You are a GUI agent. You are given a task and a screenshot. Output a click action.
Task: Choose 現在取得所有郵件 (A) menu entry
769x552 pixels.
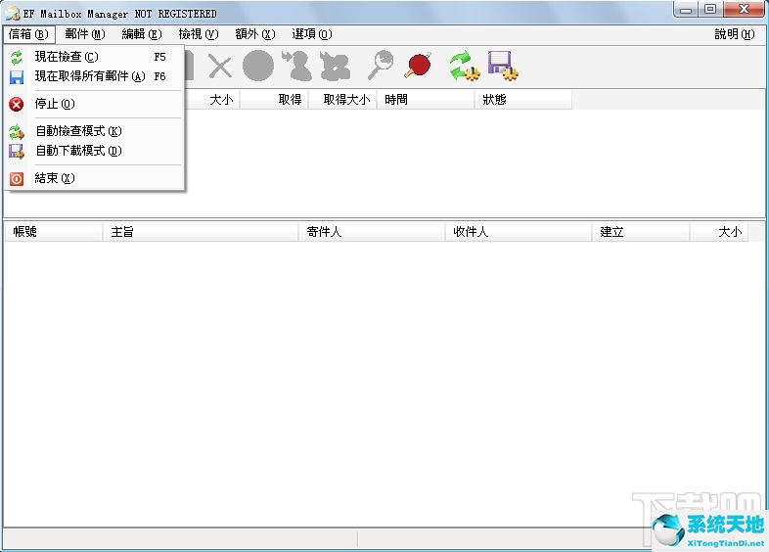coord(95,76)
